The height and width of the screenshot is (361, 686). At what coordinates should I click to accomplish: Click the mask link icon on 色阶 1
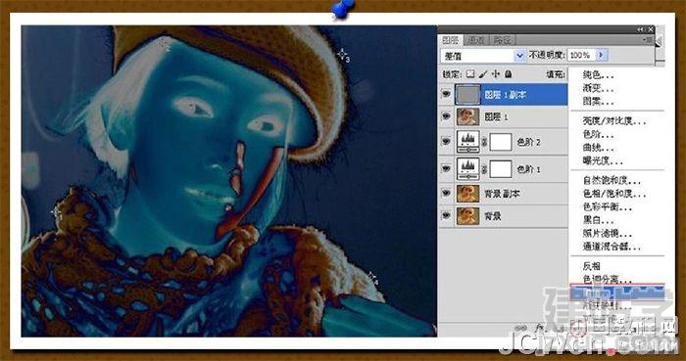484,169
